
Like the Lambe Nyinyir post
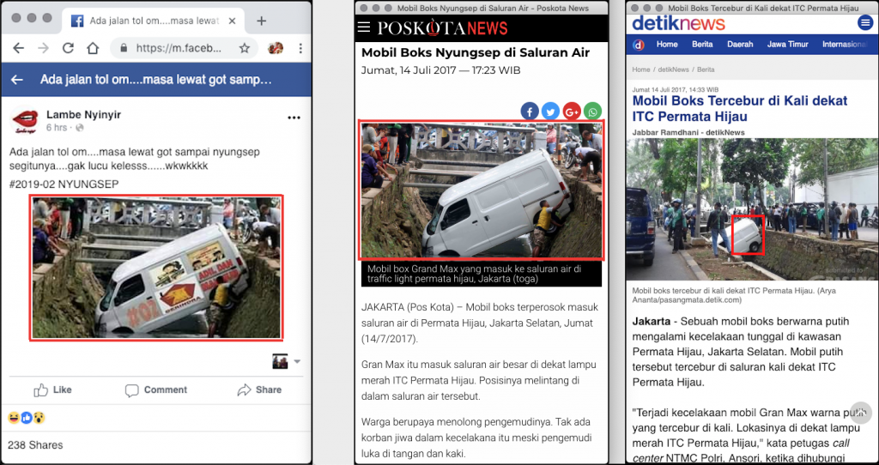click(x=52, y=390)
